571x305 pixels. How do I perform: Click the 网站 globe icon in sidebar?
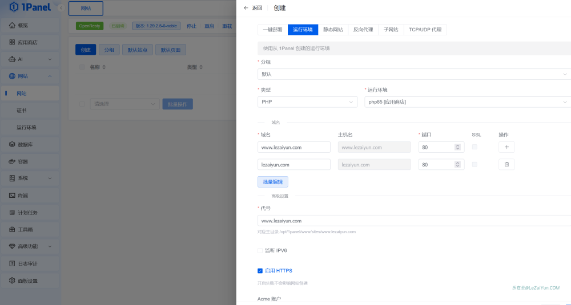pyautogui.click(x=12, y=76)
